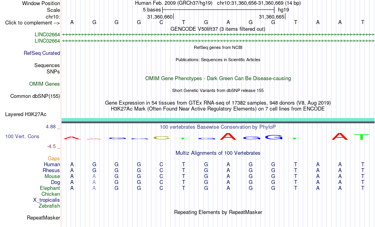Click the chr10:31,360,656-31,360,669 (14 bp) coordinates
This screenshot has width=375, height=227.
click(x=259, y=3)
